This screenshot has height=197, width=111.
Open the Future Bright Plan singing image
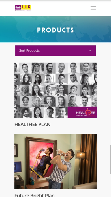55,161
